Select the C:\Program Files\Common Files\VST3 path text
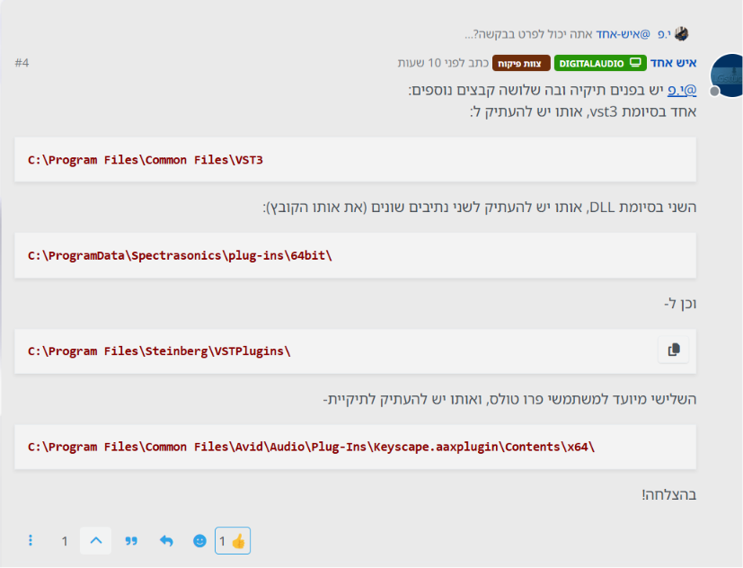Viewport: 743px width, 568px height. click(145, 160)
